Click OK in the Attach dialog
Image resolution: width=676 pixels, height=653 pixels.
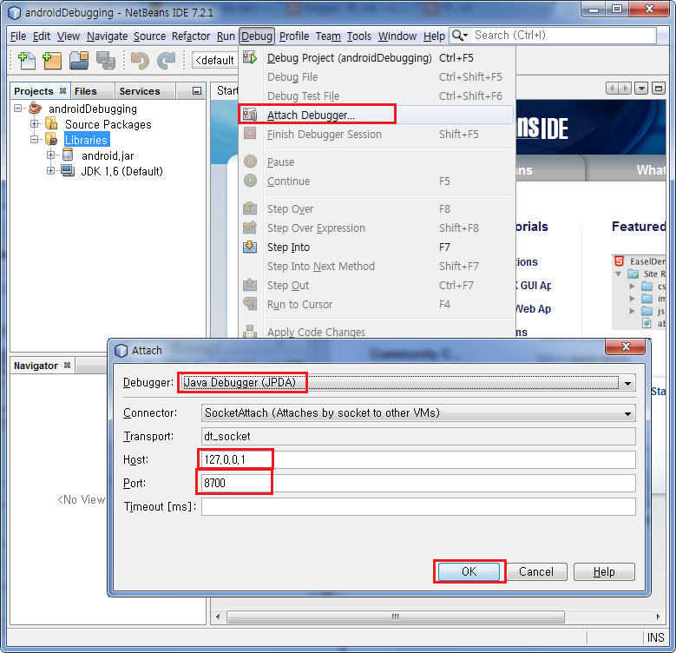point(469,571)
